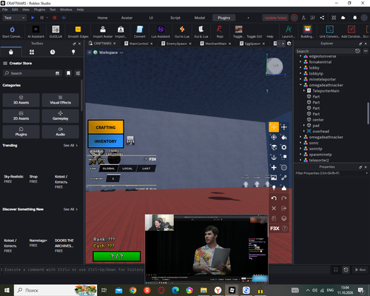Select the F3X Mesh tool
The height and width of the screenshot is (296, 370).
pos(284,167)
